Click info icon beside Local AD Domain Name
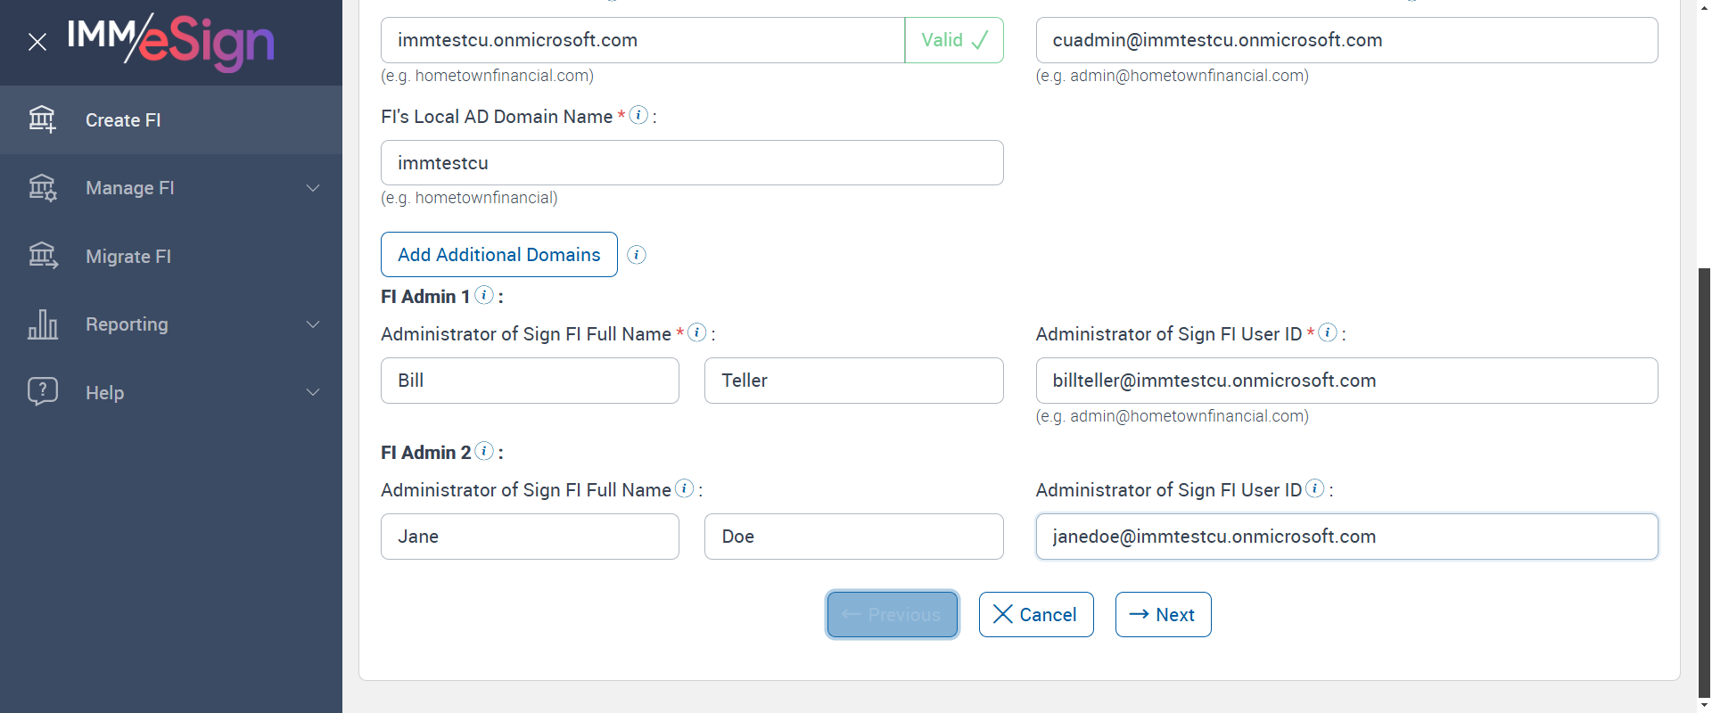The height and width of the screenshot is (713, 1712). pos(638,115)
